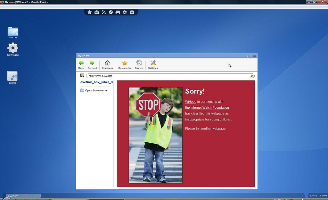Select Open bookmarks in sidebar
The width and height of the screenshot is (328, 200).
[x=94, y=90]
